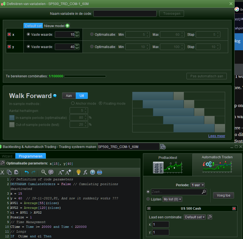
Task: Open Laad een combinatie Default set dropdown
Action: coord(195,217)
